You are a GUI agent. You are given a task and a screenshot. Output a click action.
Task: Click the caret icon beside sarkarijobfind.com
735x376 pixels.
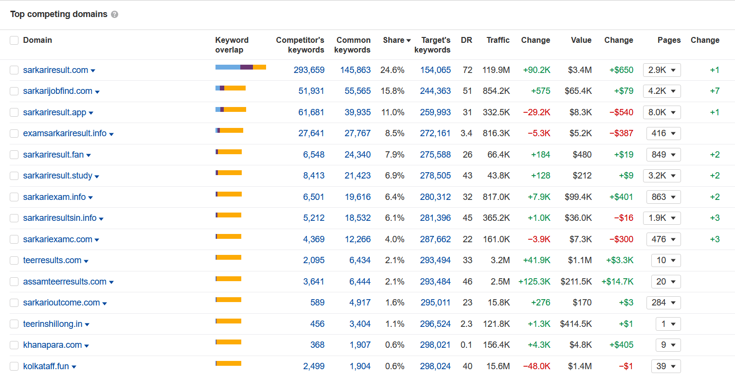point(97,92)
